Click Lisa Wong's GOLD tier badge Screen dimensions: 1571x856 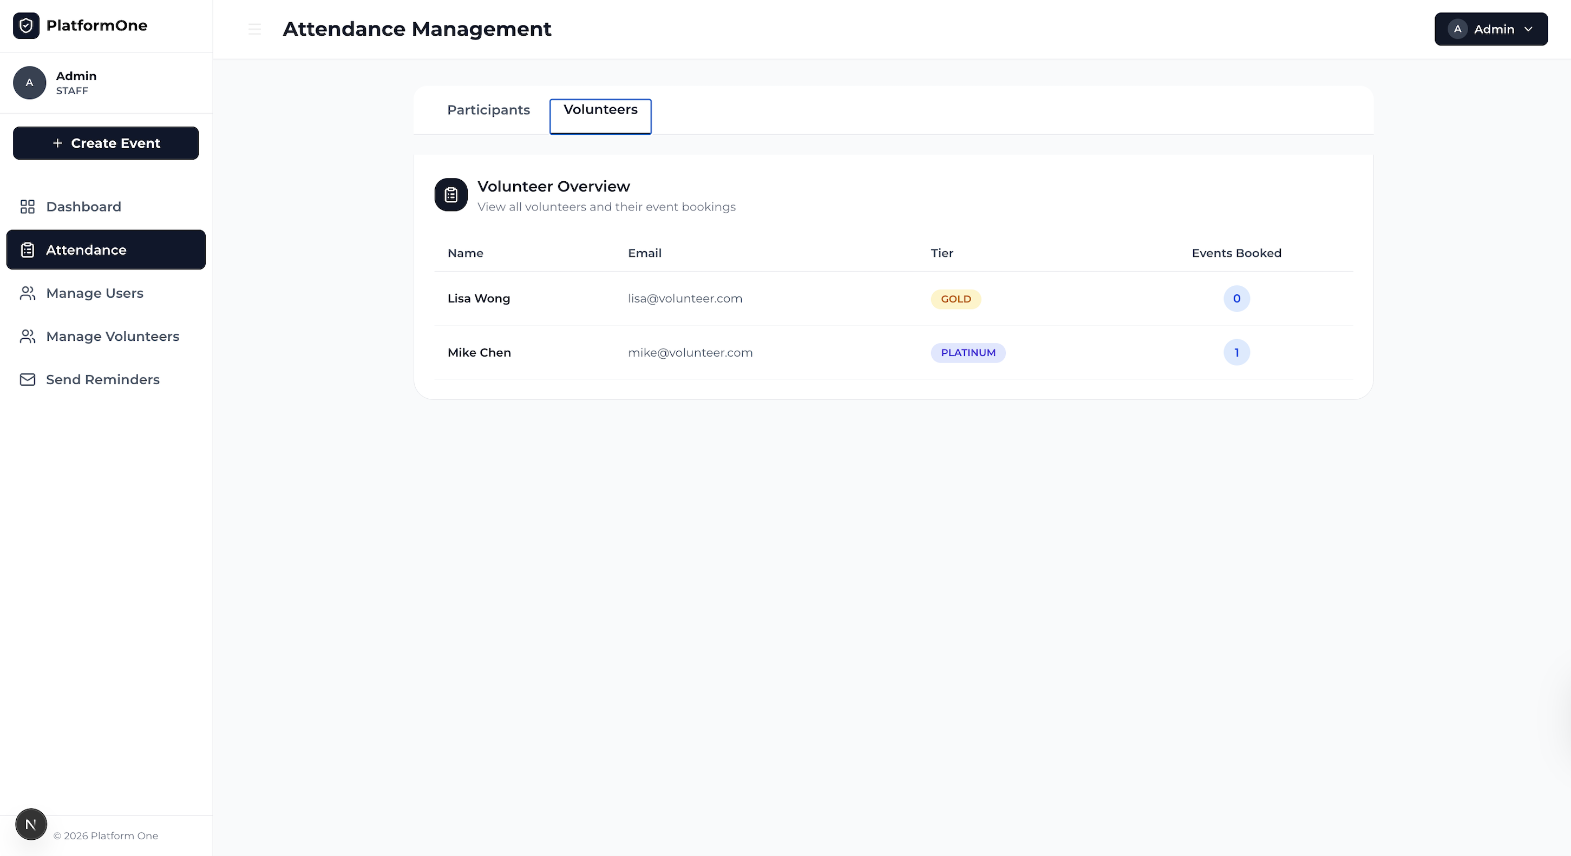[x=955, y=299]
